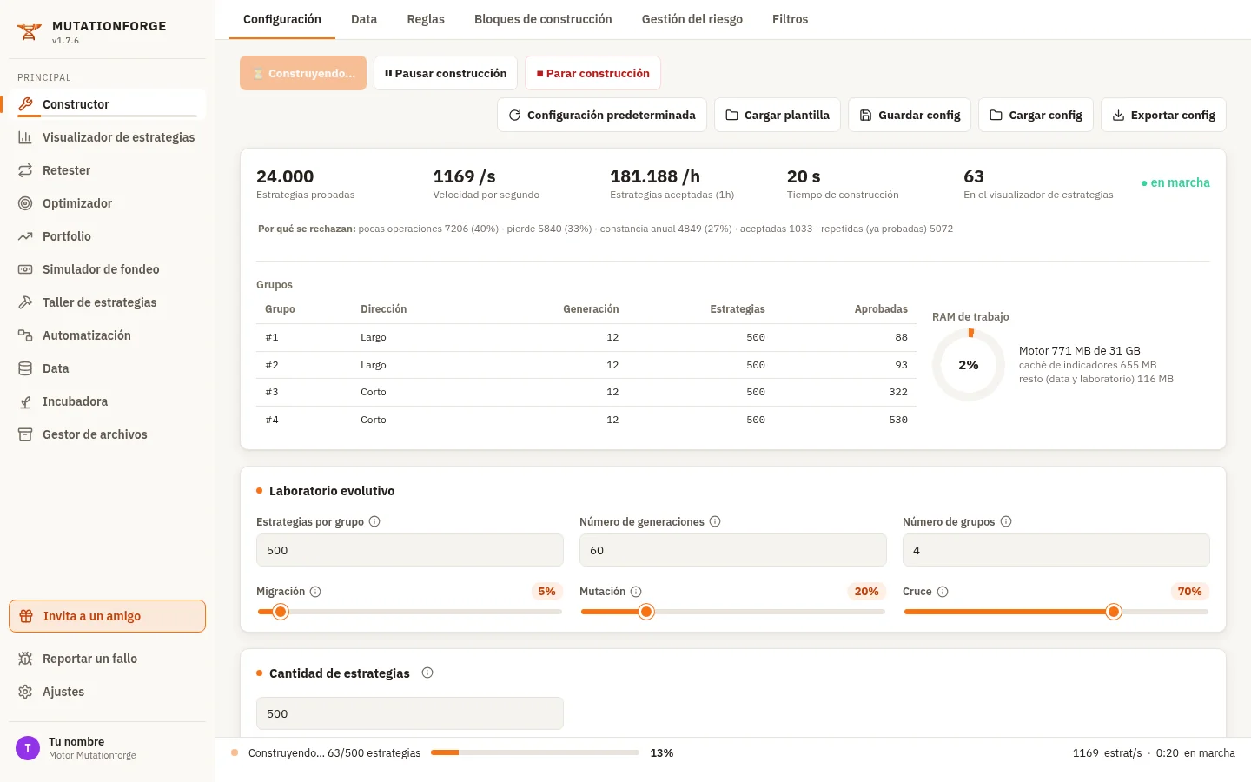This screenshot has height=782, width=1251.
Task: Click the Portfolio trend icon
Action: (25, 236)
